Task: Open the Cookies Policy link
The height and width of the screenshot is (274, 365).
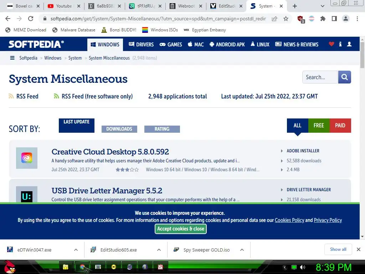Action: click(x=289, y=220)
